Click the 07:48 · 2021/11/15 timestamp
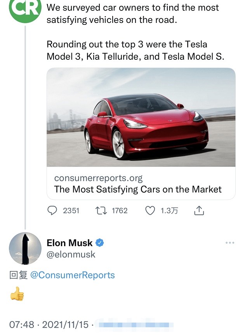Viewport: 245px width, 335px height. click(x=48, y=325)
